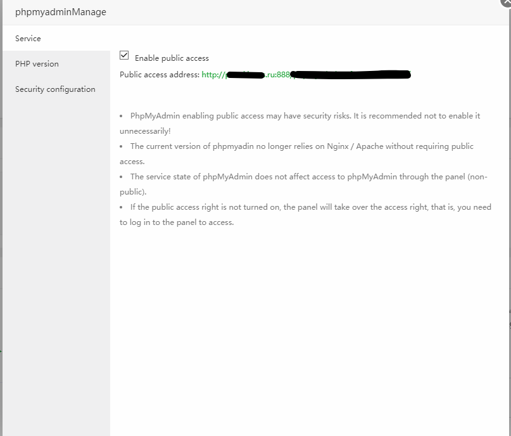
Task: Click the "http://" prefix of the address
Action: pyautogui.click(x=213, y=75)
